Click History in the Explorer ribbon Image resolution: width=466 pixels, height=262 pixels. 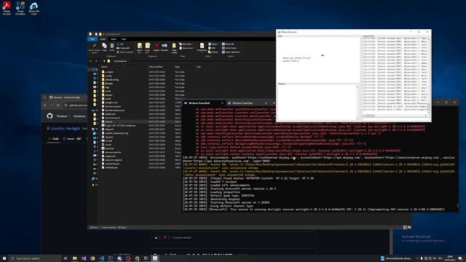point(213,52)
